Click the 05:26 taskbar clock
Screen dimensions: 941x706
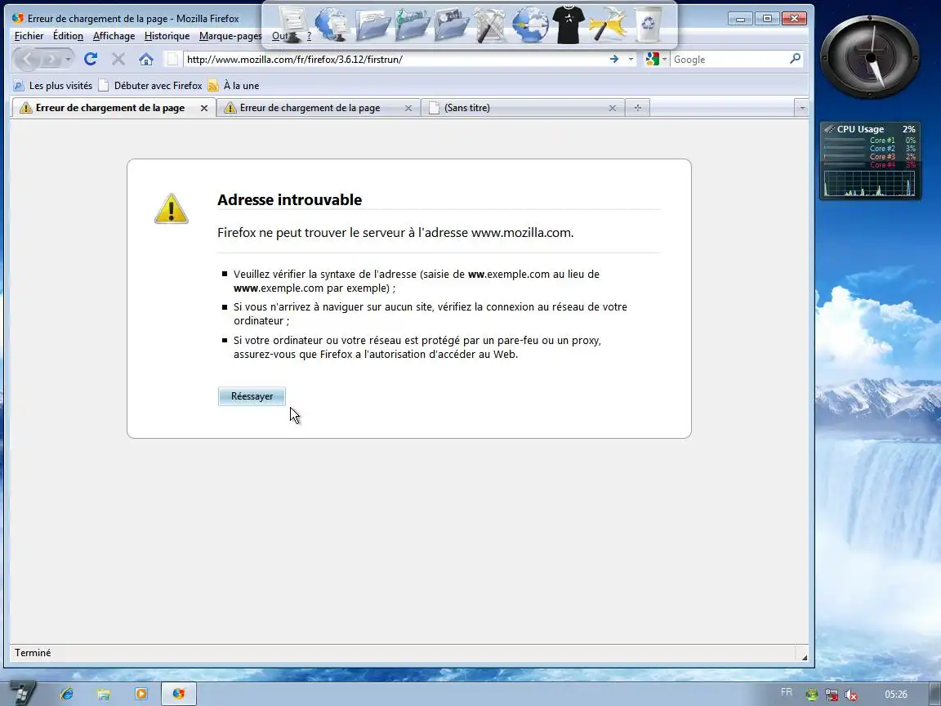(x=896, y=695)
